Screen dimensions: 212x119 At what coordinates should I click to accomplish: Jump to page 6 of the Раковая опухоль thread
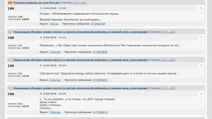coord(83,3)
